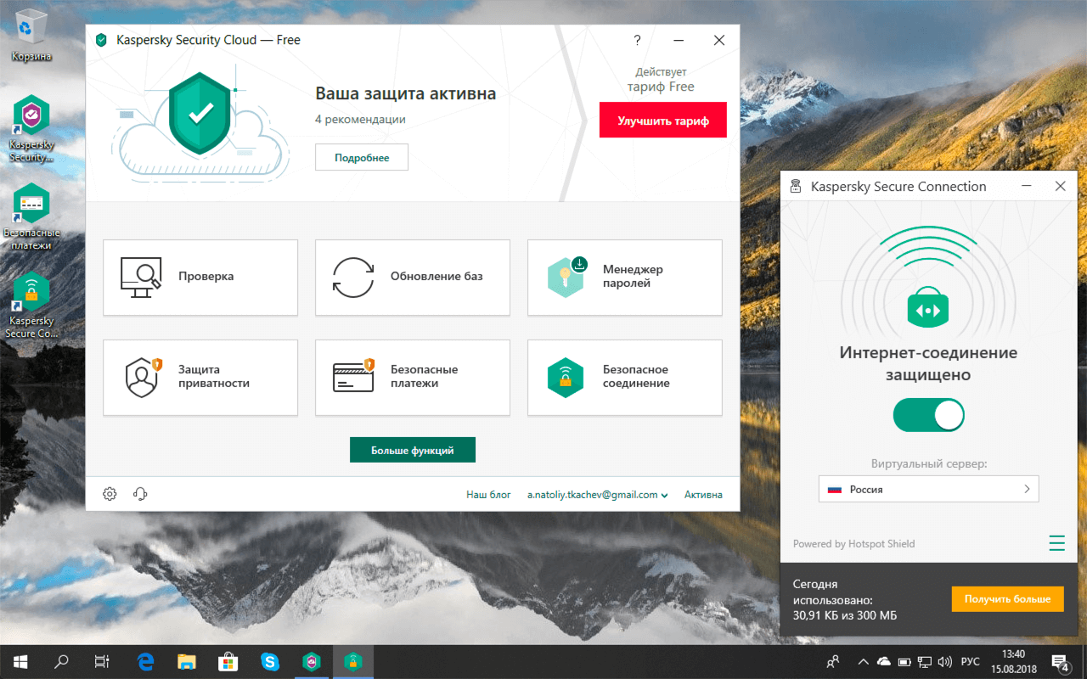The image size is (1087, 679).
Task: Open Skype from the taskbar
Action: point(269,661)
